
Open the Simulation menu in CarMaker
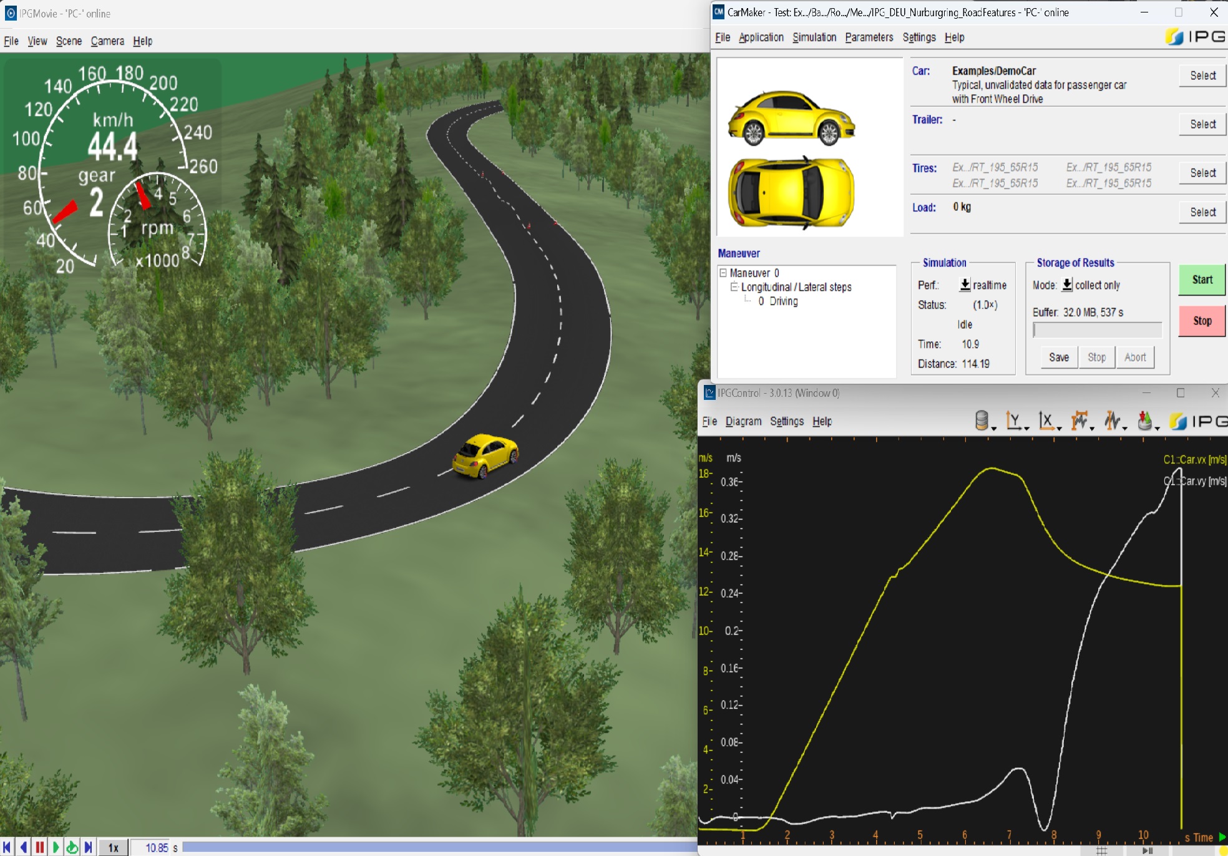[x=814, y=37]
